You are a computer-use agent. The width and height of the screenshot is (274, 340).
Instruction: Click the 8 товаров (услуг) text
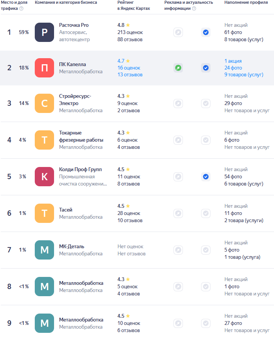pyautogui.click(x=244, y=39)
